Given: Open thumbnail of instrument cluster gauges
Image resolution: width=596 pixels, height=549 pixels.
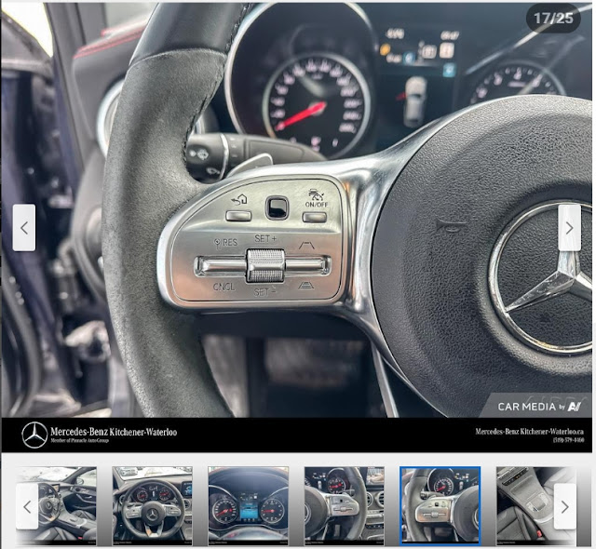Looking at the screenshot, I should (249, 506).
